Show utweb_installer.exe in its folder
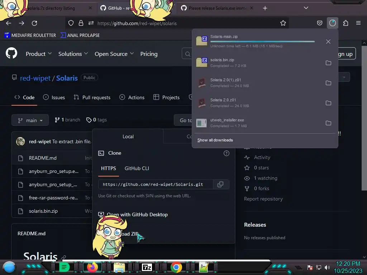367x275 pixels. pos(328,123)
